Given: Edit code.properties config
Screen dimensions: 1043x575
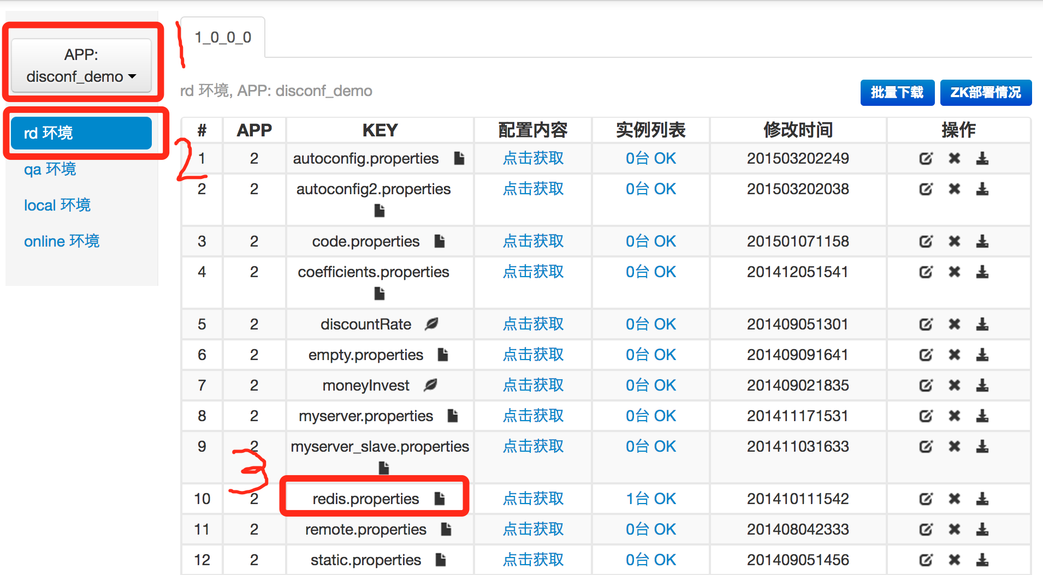Looking at the screenshot, I should [x=926, y=242].
